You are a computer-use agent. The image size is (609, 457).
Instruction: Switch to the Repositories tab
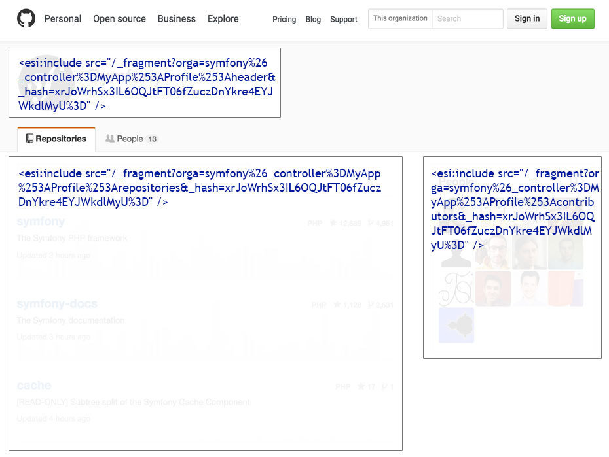pyautogui.click(x=56, y=139)
